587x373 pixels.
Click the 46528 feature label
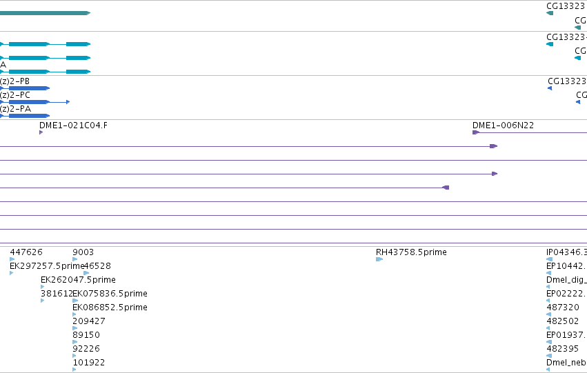(97, 266)
